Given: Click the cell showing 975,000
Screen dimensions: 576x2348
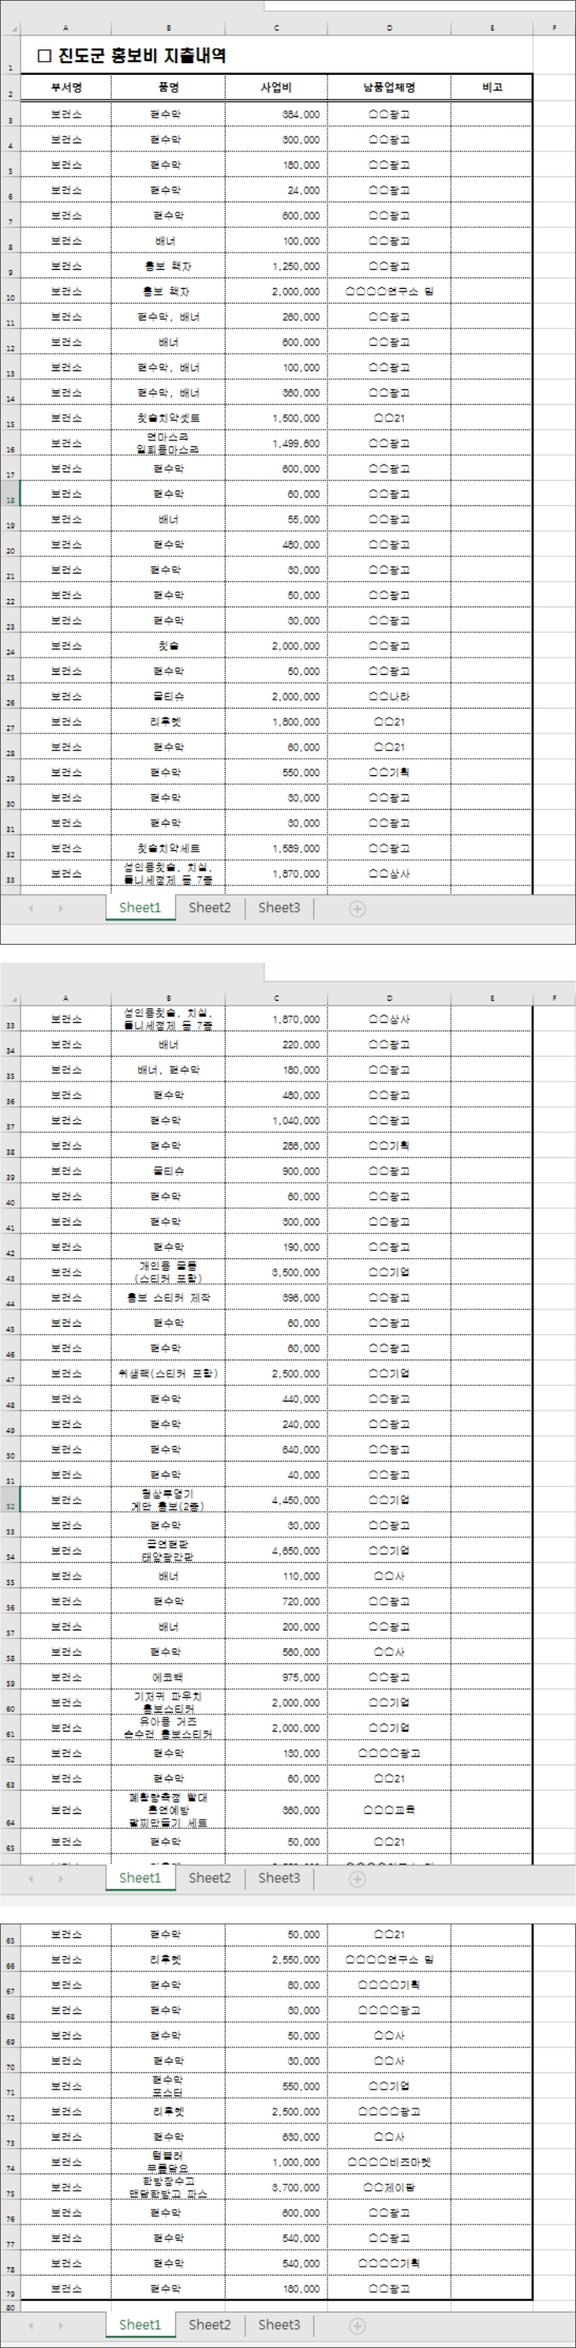Looking at the screenshot, I should tap(276, 1677).
